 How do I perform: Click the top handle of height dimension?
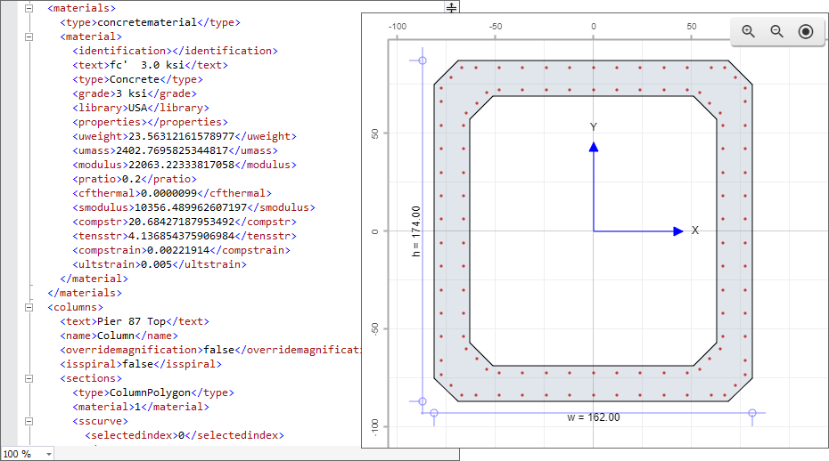tap(423, 61)
